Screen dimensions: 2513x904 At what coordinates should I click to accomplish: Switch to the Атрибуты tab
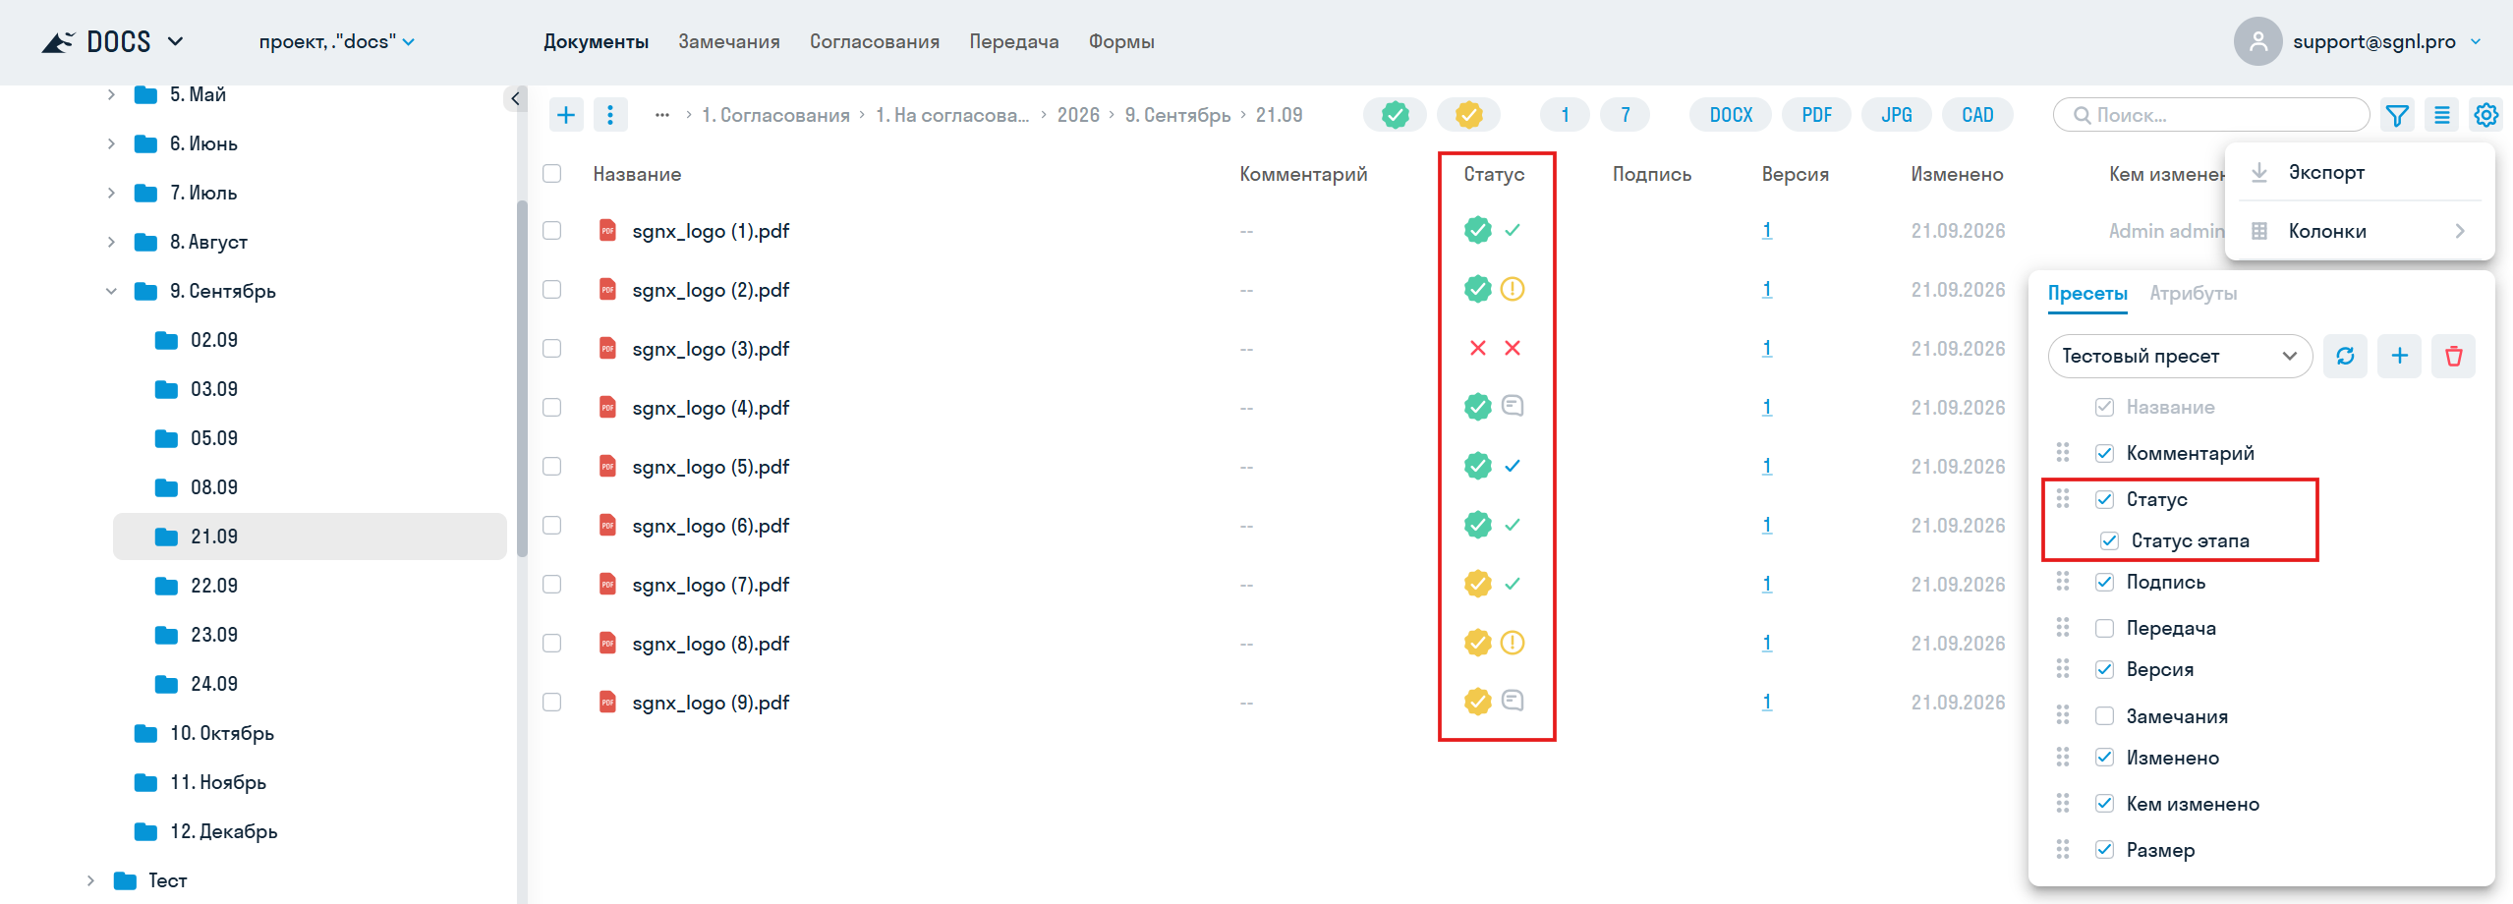click(2194, 293)
